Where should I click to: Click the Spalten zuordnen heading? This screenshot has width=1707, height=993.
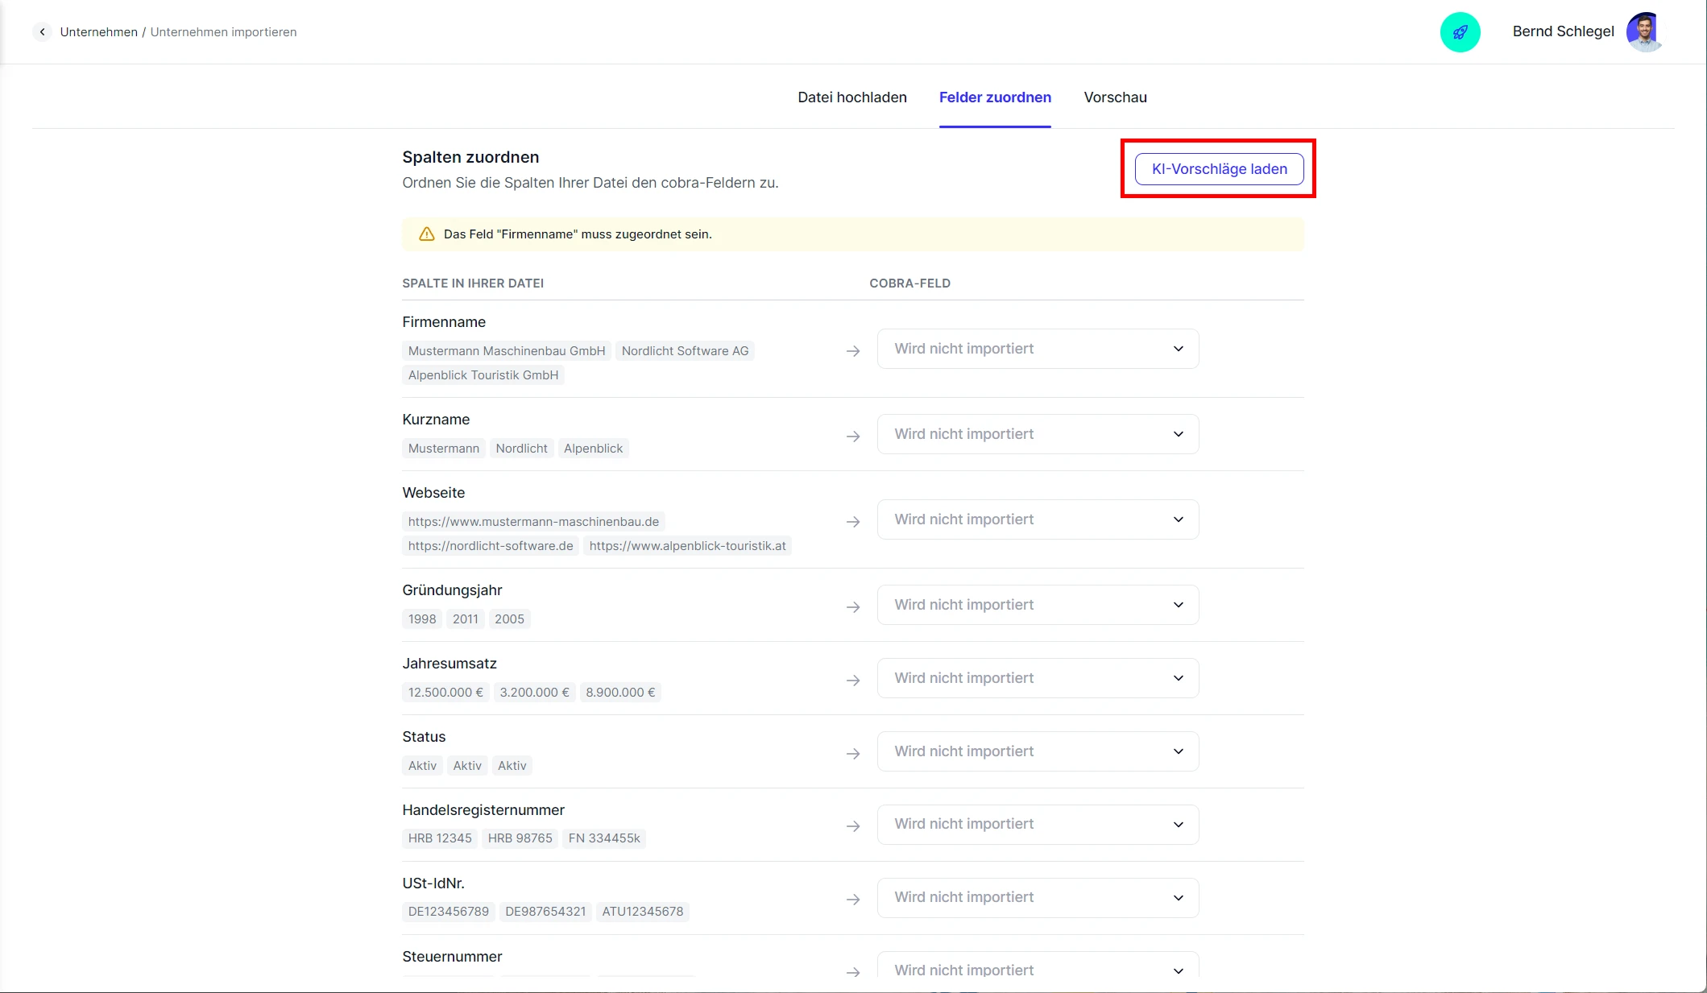coord(470,157)
